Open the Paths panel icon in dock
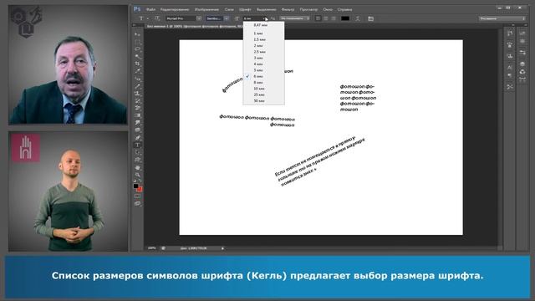 tap(522, 80)
